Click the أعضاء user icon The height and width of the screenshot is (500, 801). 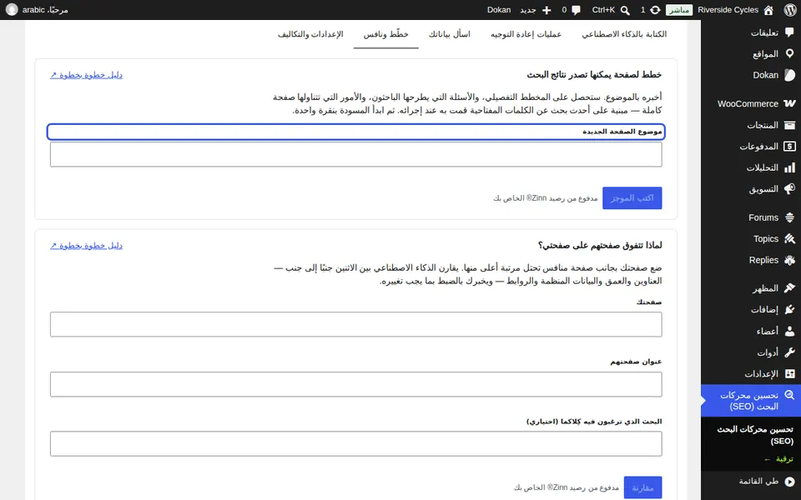pyautogui.click(x=789, y=331)
